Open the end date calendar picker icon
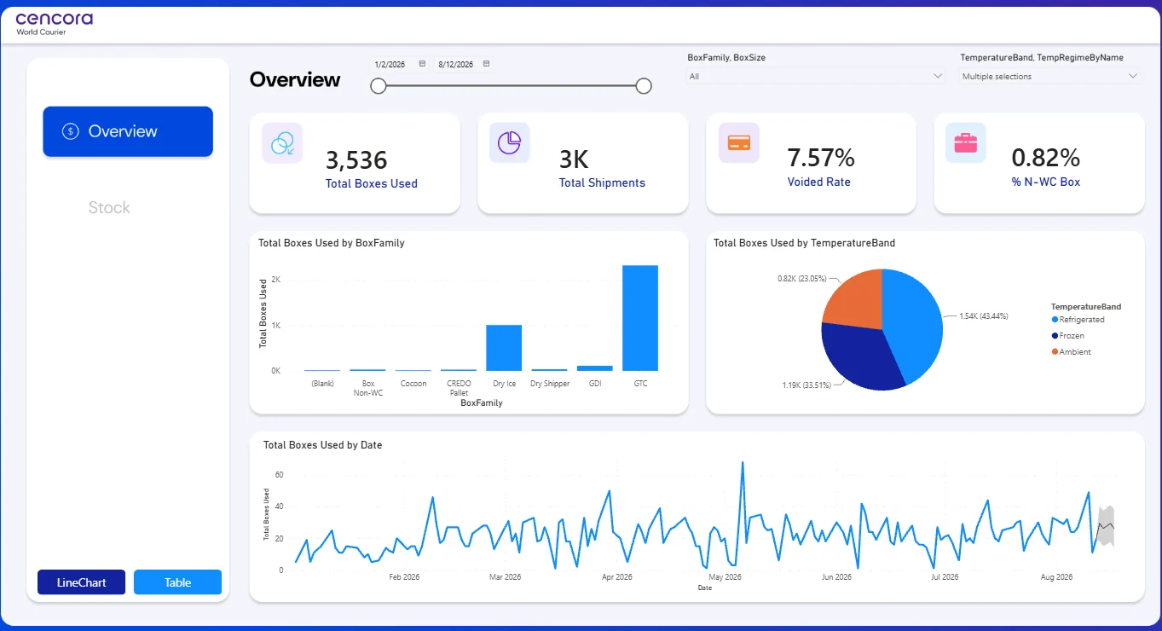Image resolution: width=1162 pixels, height=631 pixels. point(486,64)
